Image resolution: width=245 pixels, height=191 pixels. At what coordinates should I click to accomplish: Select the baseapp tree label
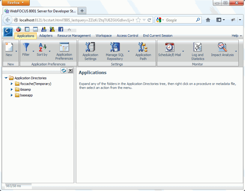(26, 95)
